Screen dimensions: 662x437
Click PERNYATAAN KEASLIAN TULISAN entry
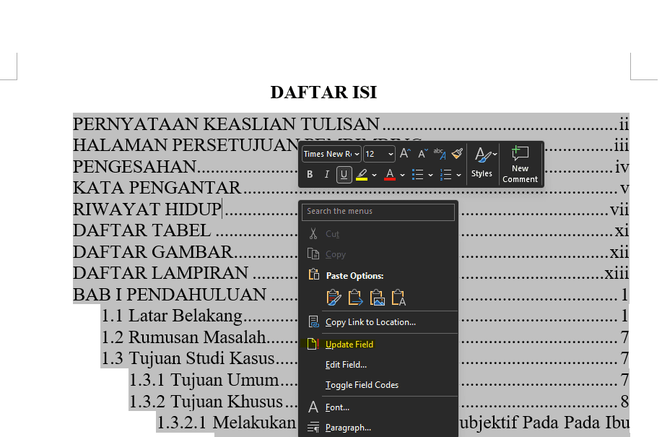point(226,124)
